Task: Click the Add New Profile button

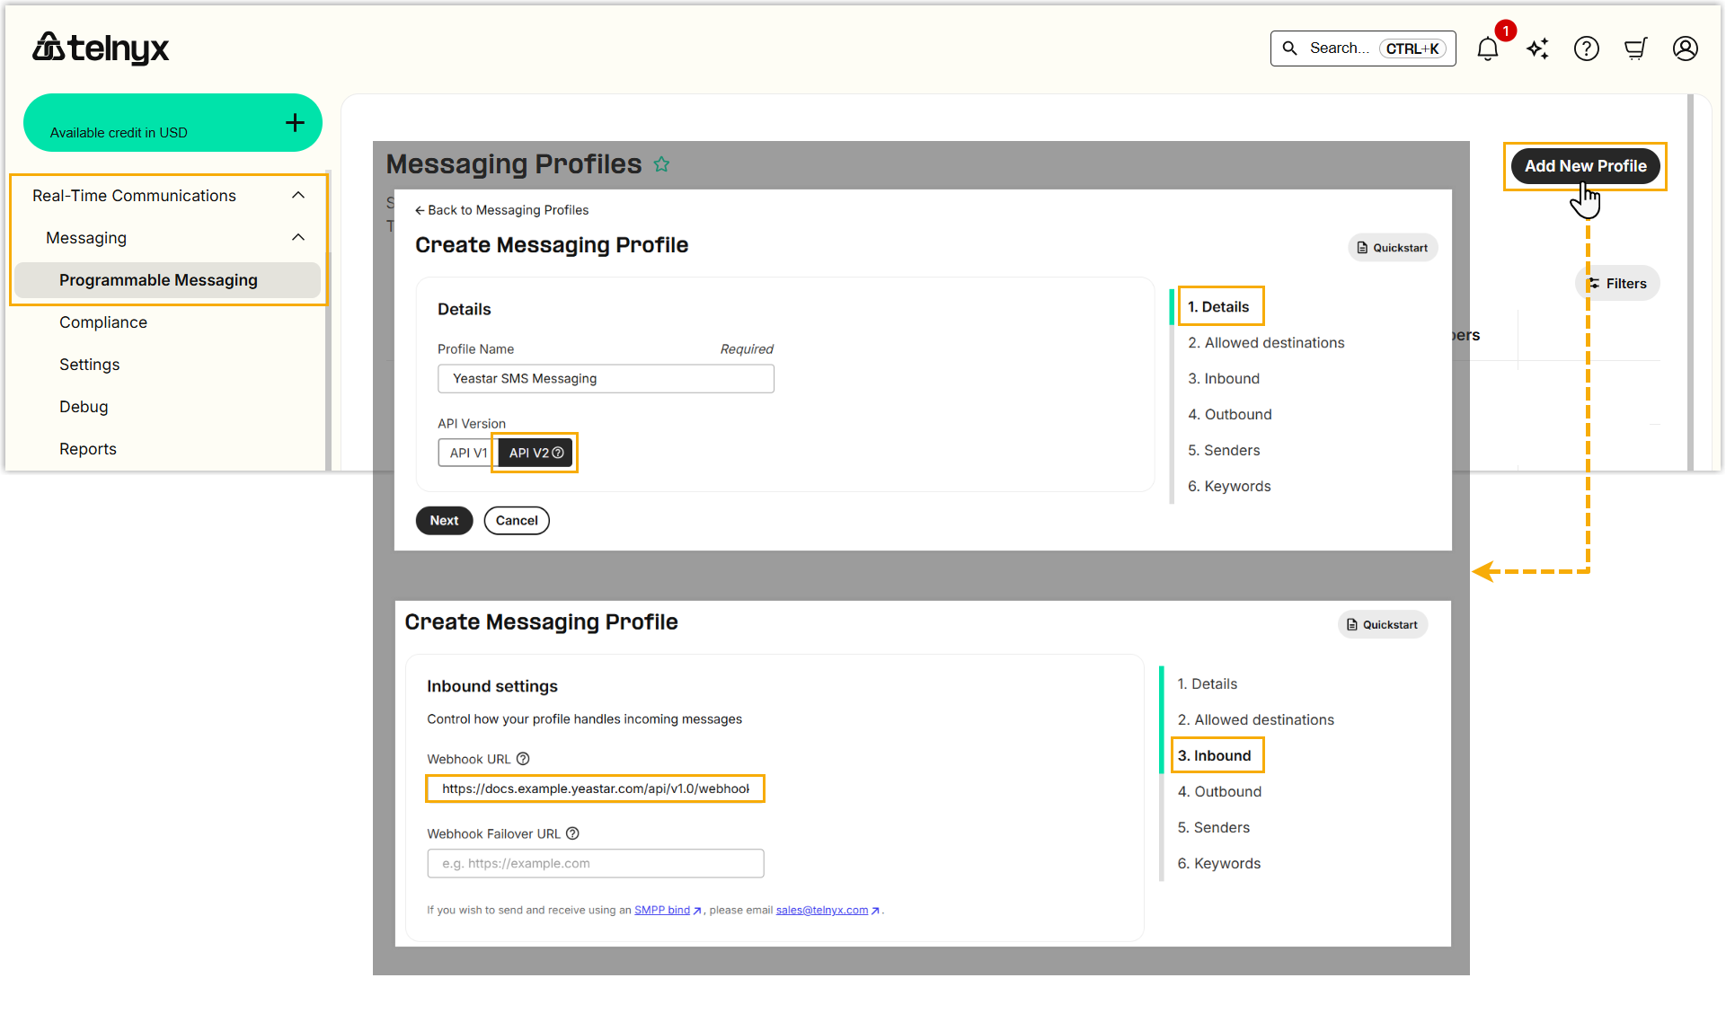Action: click(x=1585, y=166)
